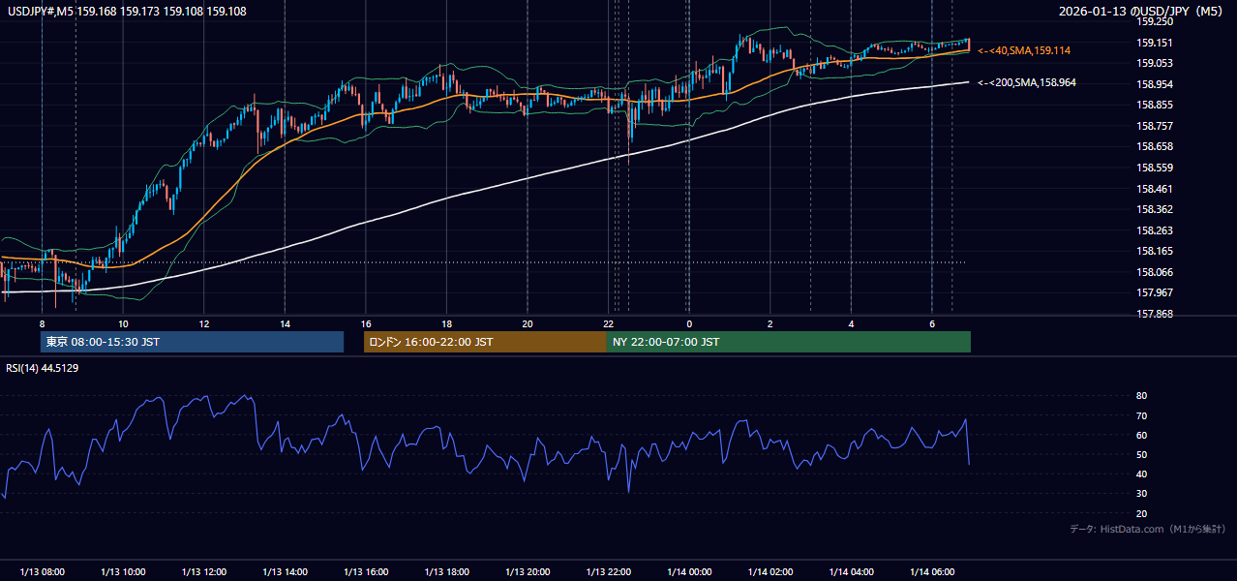This screenshot has width=1237, height=581.
Task: Click the 1/14 02:00 date label
Action: point(769,572)
